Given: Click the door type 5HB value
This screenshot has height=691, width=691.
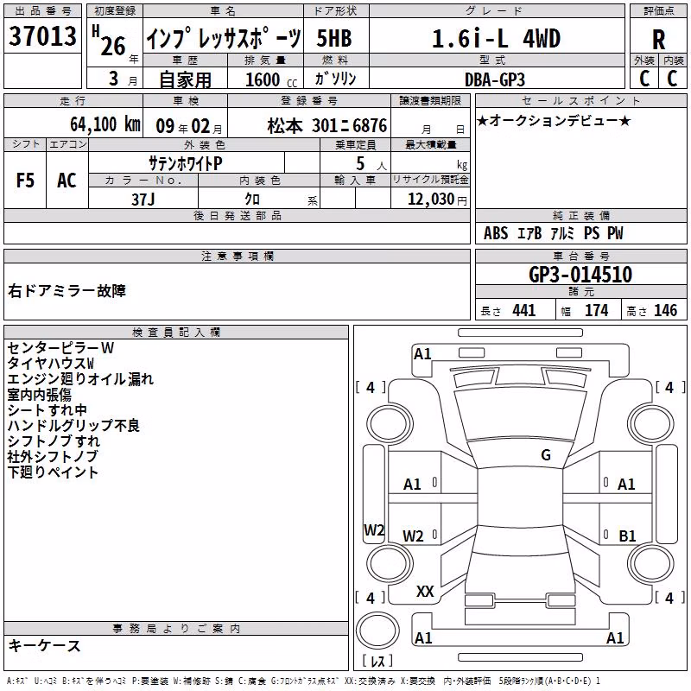Looking at the screenshot, I should (334, 38).
